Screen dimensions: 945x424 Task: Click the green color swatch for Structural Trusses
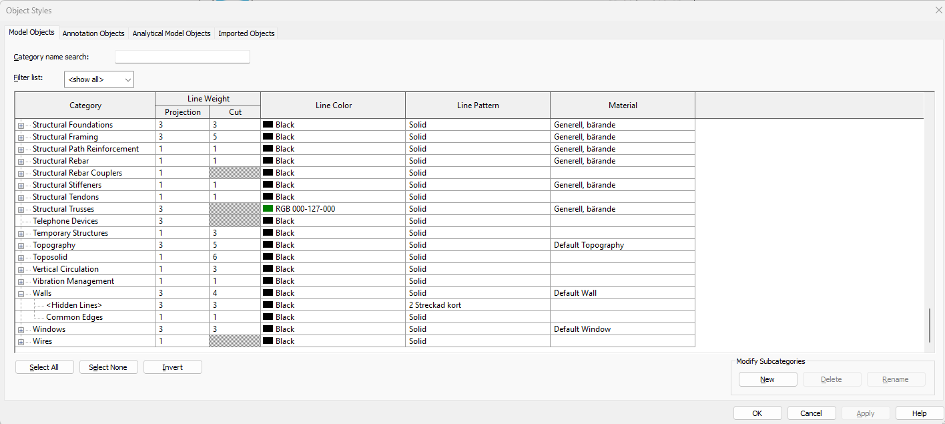pyautogui.click(x=266, y=209)
